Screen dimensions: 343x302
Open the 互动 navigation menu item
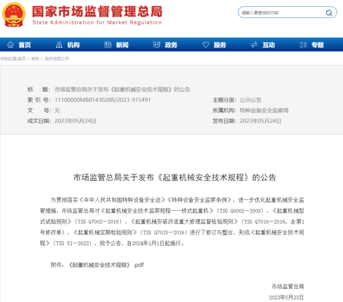[x=269, y=45]
